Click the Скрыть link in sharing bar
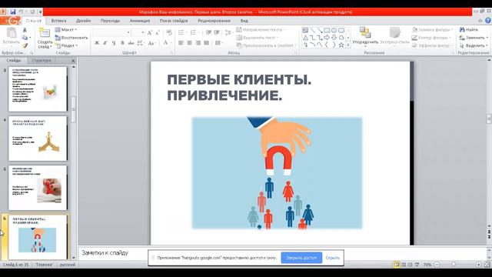This screenshot has width=492, height=277. [x=333, y=258]
